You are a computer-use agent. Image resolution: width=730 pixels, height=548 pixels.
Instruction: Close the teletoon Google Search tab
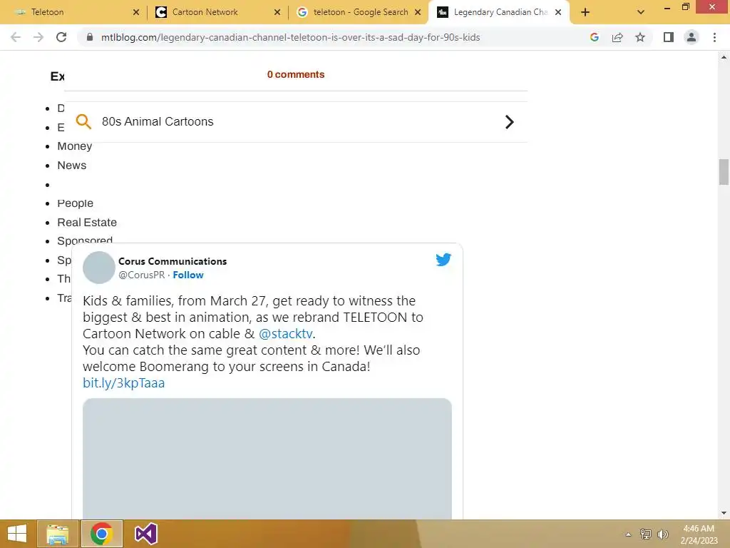tap(418, 12)
